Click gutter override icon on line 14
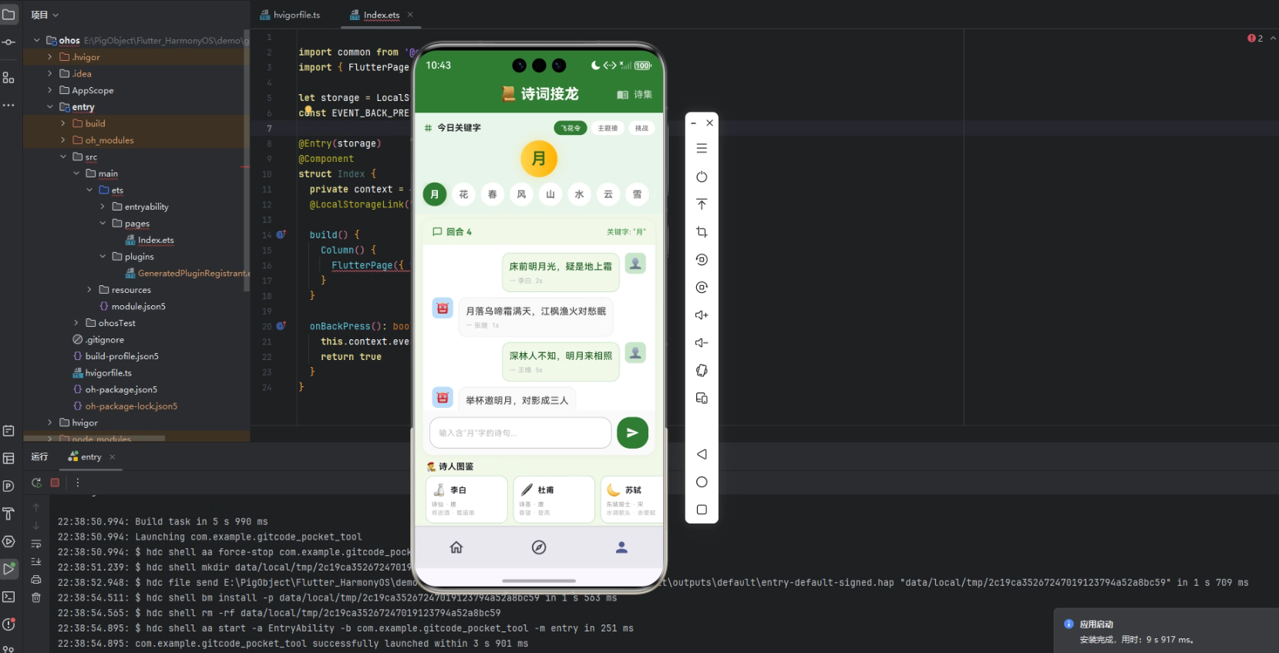Viewport: 1279px width, 653px height. coord(281,234)
